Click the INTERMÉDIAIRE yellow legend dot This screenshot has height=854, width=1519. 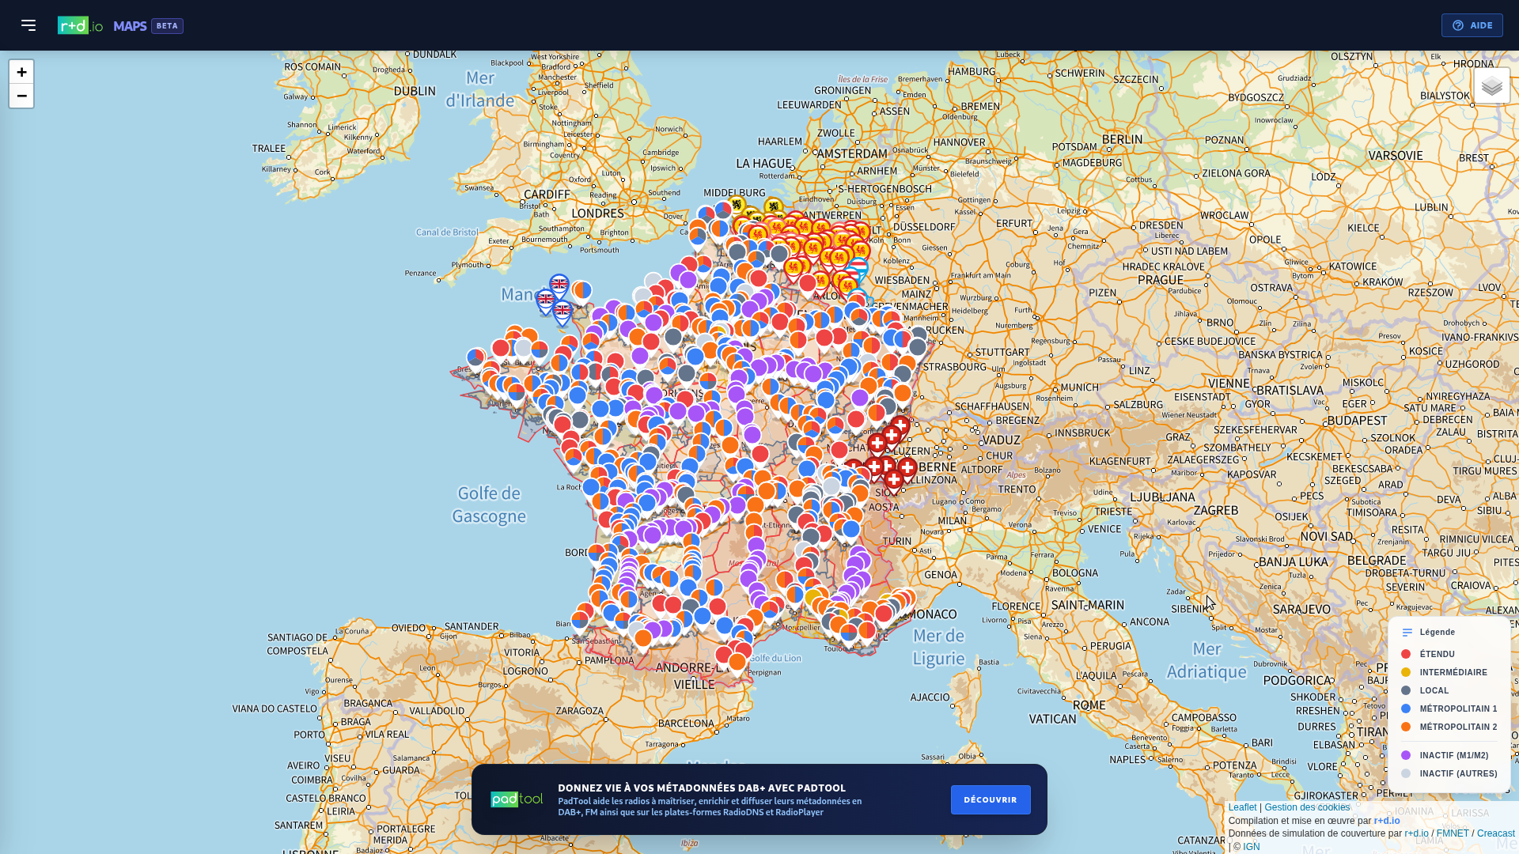pyautogui.click(x=1406, y=672)
